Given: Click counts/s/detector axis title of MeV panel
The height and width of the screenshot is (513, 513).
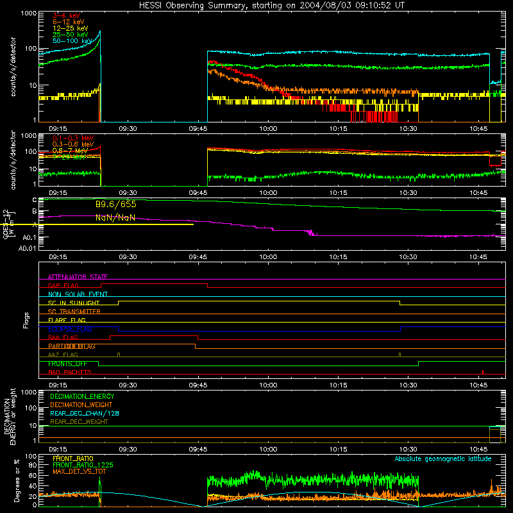Looking at the screenshot, I should click(13, 160).
